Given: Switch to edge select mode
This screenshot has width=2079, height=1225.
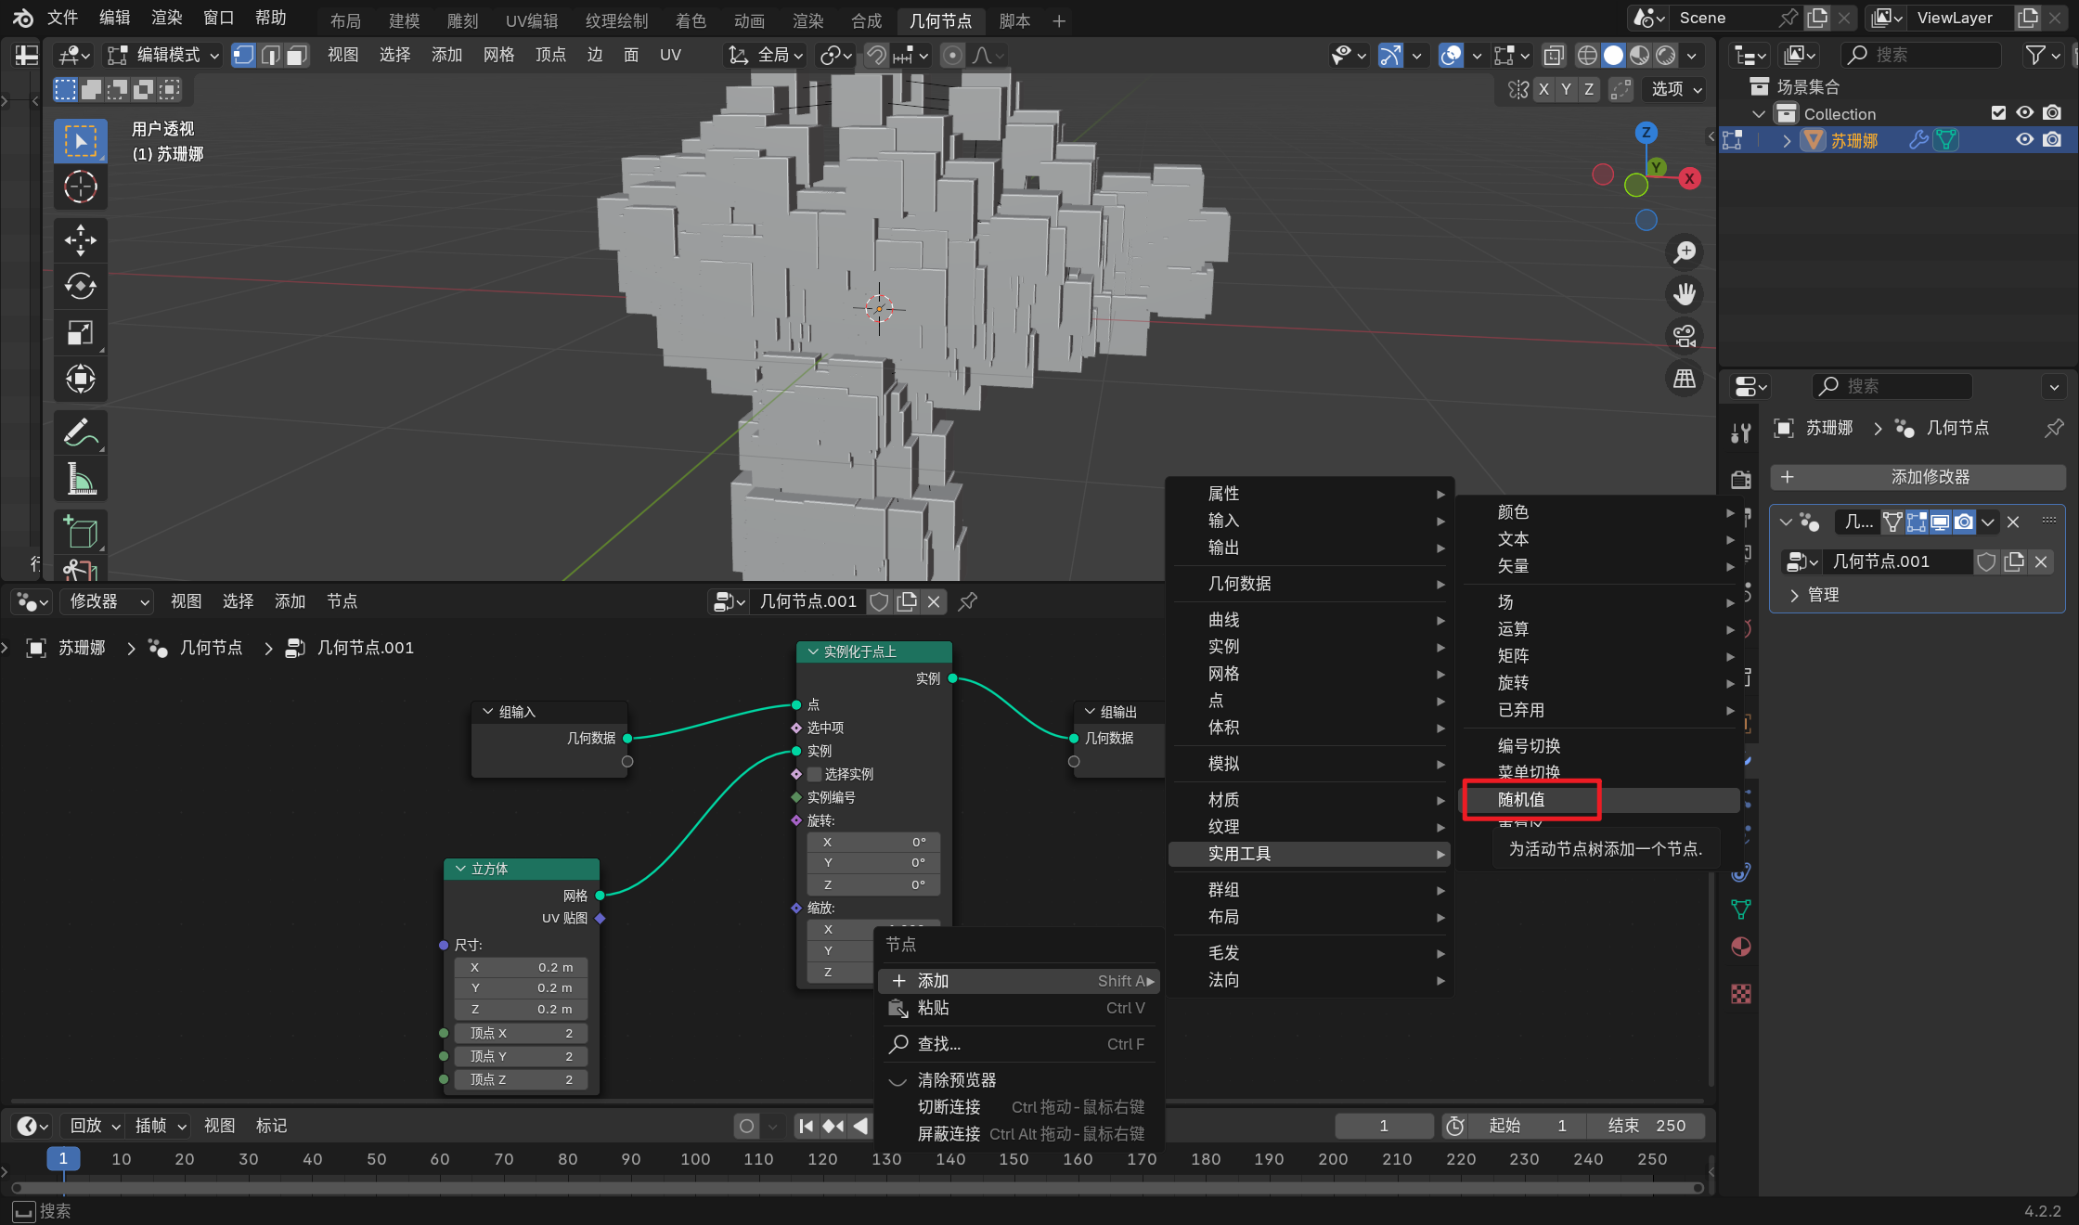Looking at the screenshot, I should click(x=270, y=56).
